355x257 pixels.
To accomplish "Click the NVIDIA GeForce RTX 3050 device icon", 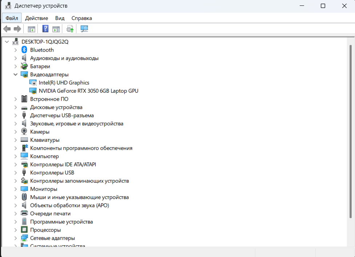I will pyautogui.click(x=33, y=91).
